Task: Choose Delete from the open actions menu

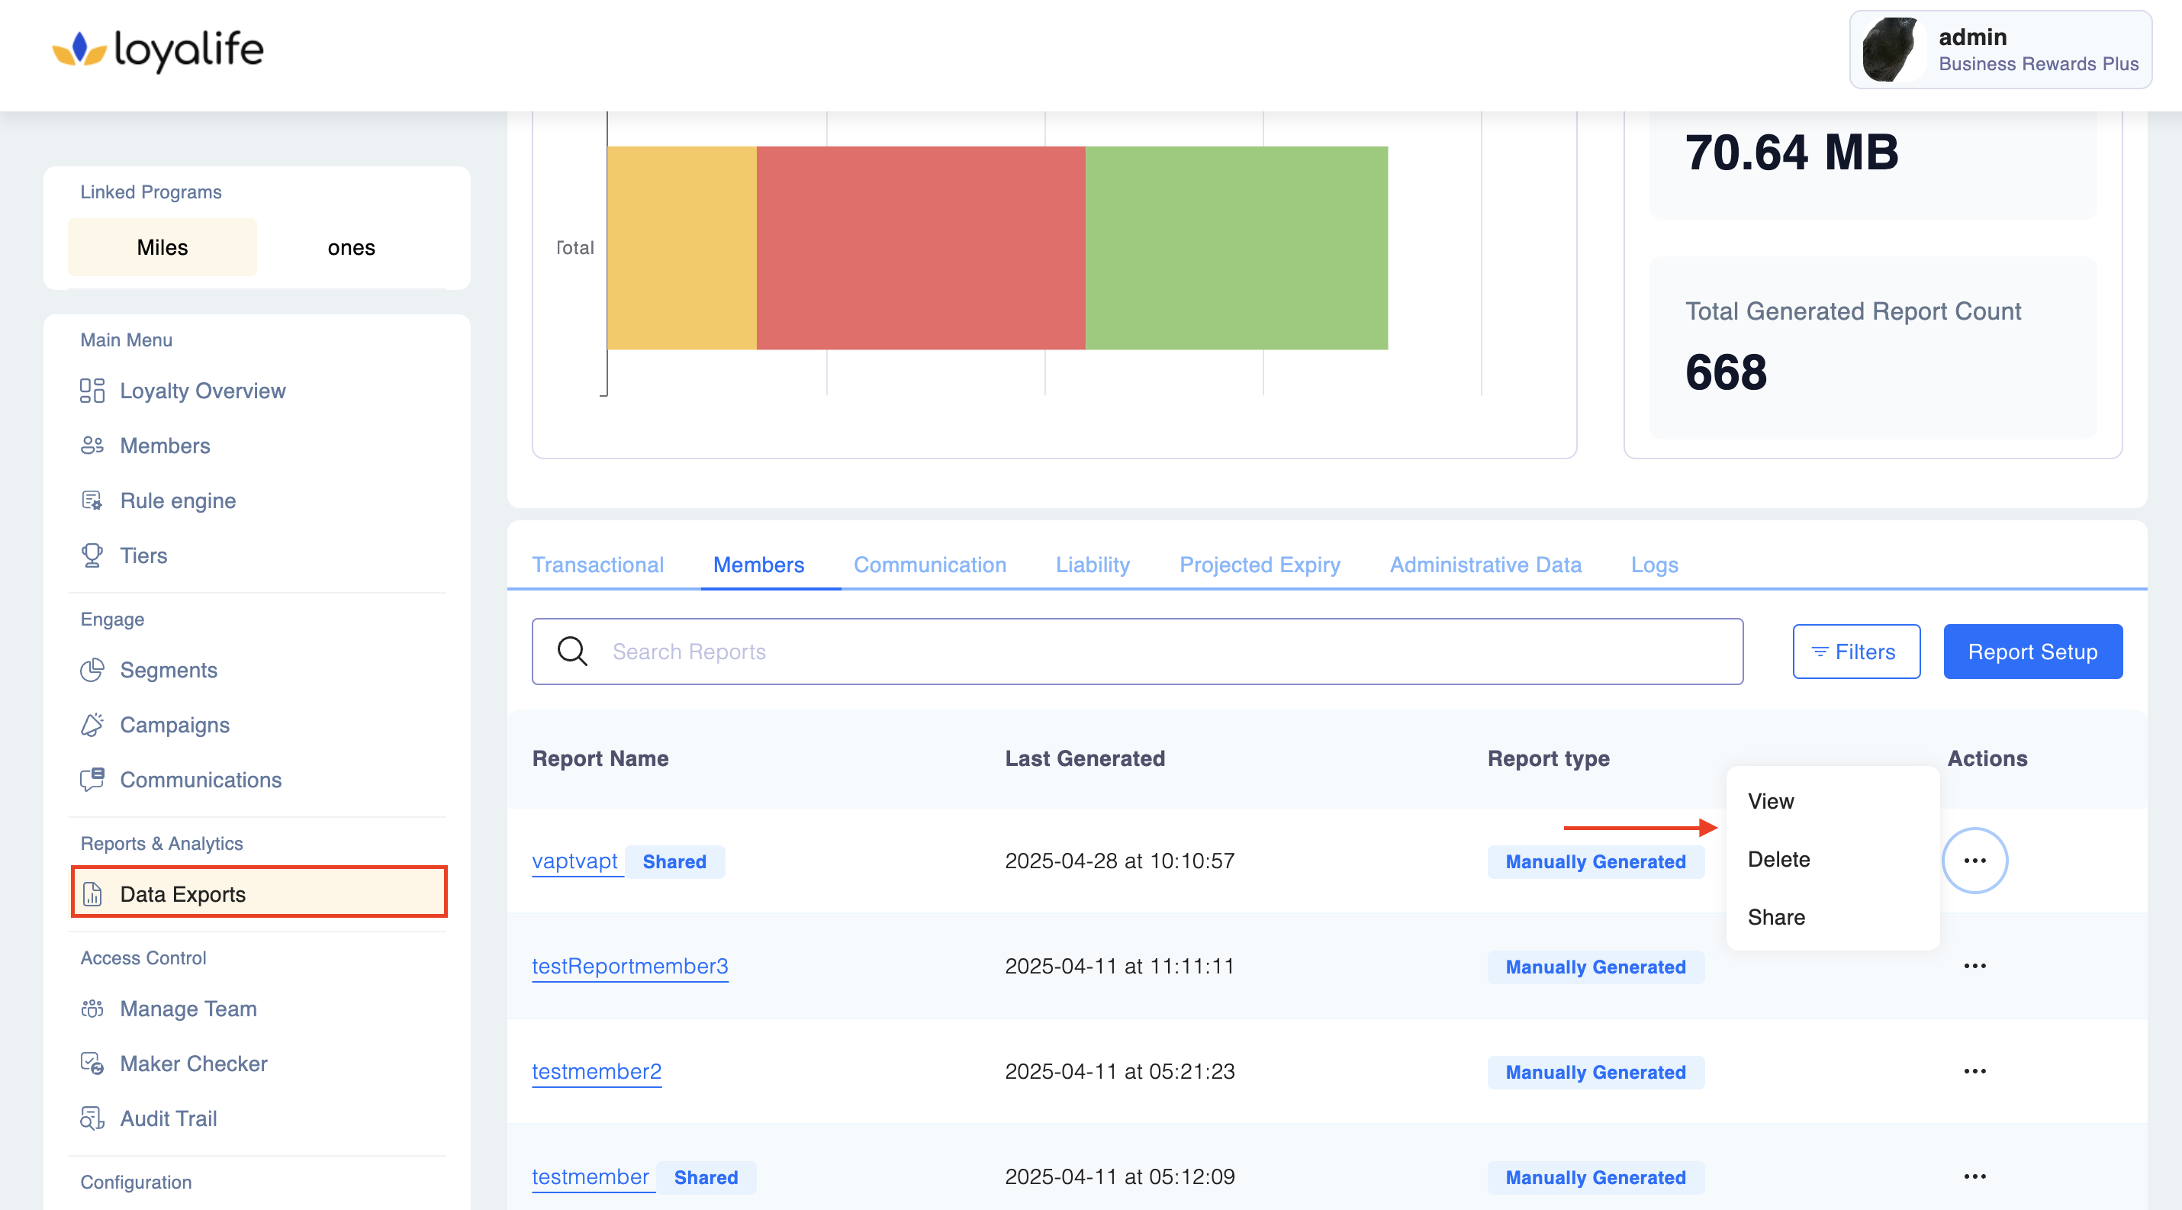Action: pyautogui.click(x=1778, y=860)
